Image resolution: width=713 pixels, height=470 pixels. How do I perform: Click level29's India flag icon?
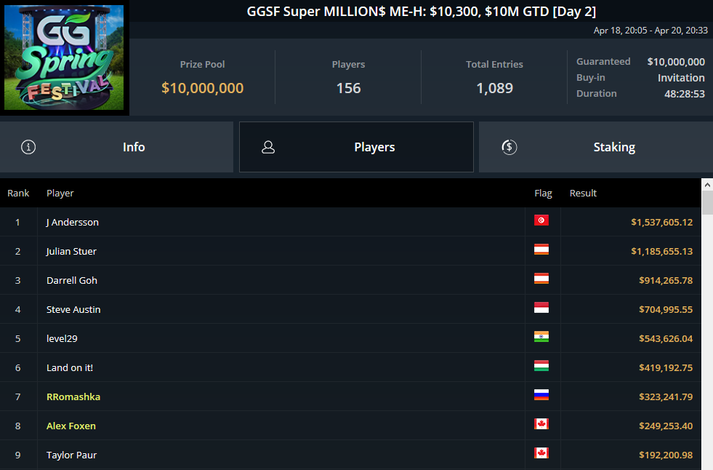pos(541,337)
